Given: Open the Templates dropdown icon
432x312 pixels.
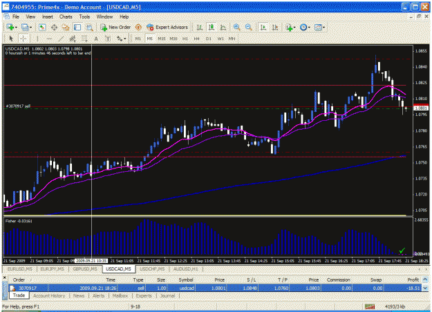Looking at the screenshot, I should (319, 27).
